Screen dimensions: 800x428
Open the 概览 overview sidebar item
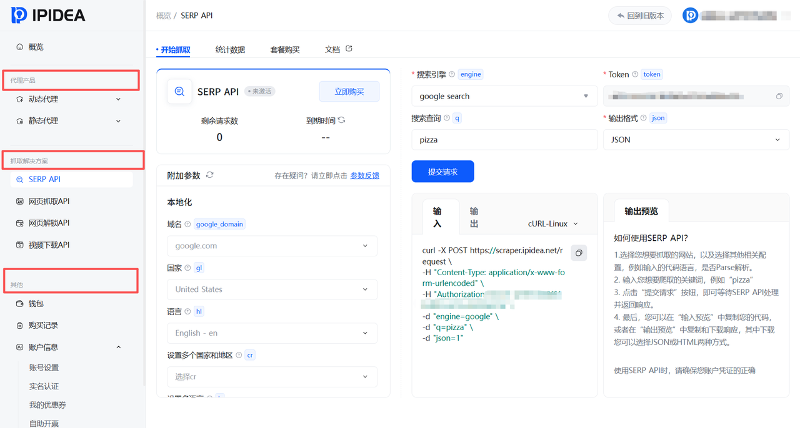pos(36,47)
